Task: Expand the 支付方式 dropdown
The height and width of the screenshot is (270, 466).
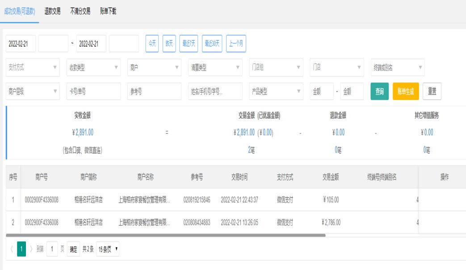Action: (33, 67)
